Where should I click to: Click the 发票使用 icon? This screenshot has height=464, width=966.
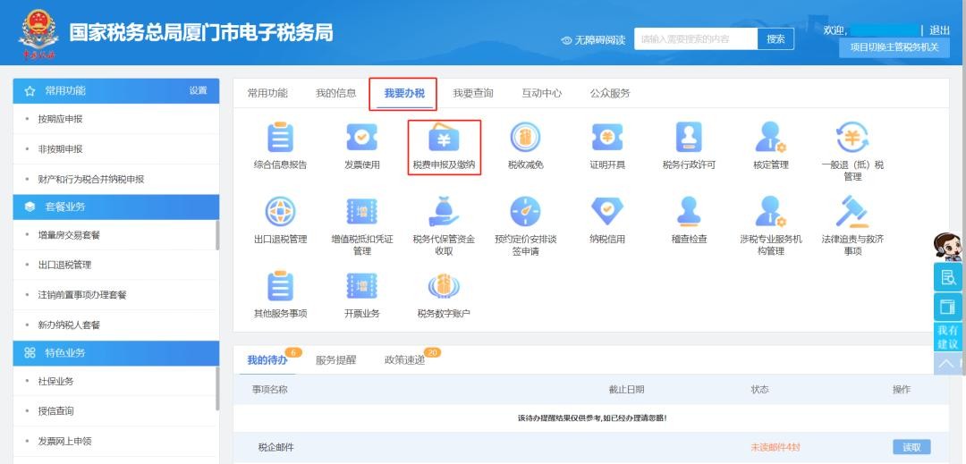pos(361,139)
